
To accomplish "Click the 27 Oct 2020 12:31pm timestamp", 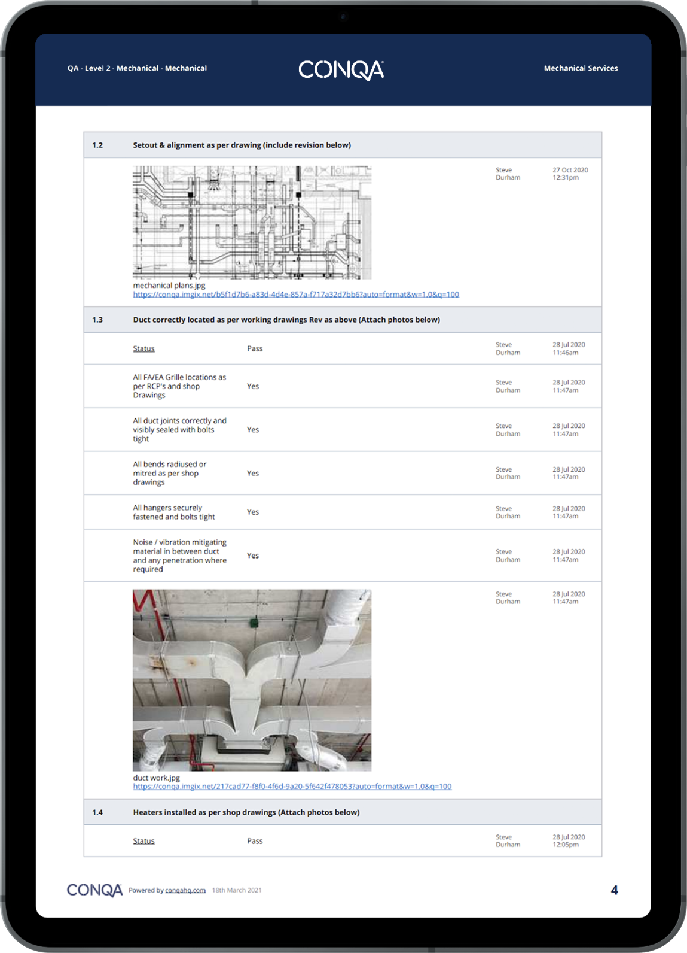I will pos(570,174).
